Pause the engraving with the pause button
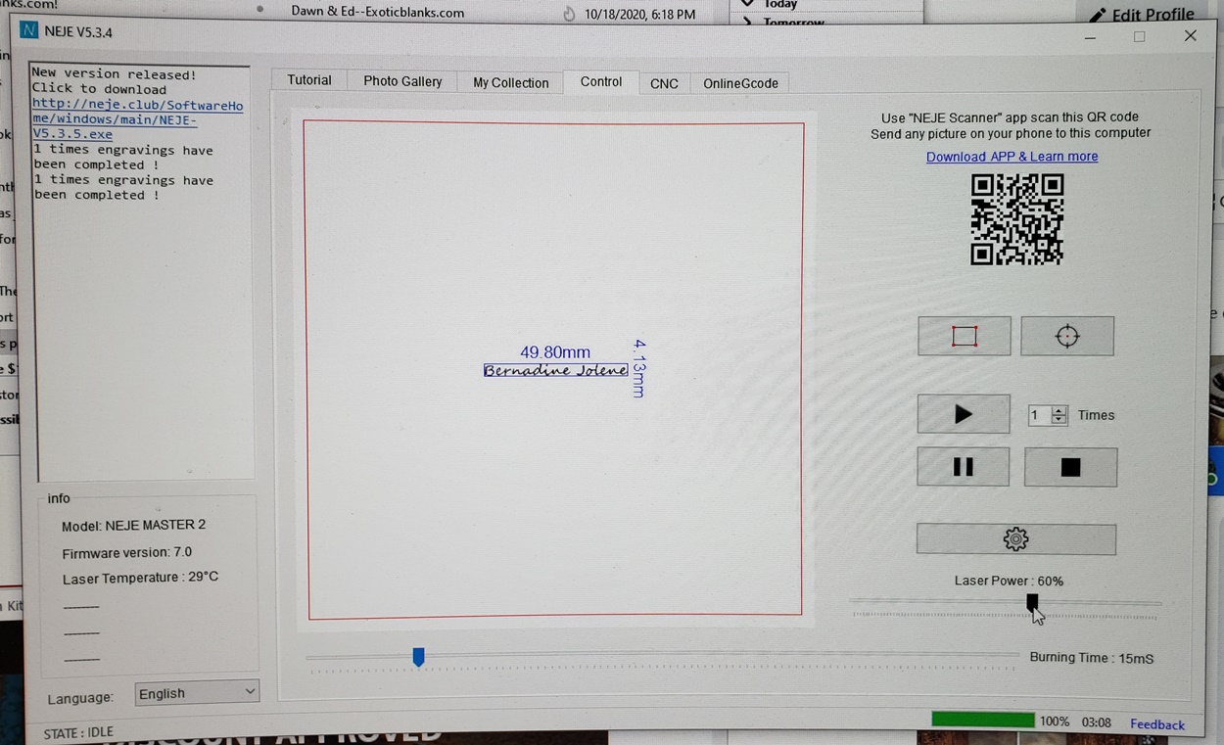Image resolution: width=1224 pixels, height=745 pixels. click(963, 467)
